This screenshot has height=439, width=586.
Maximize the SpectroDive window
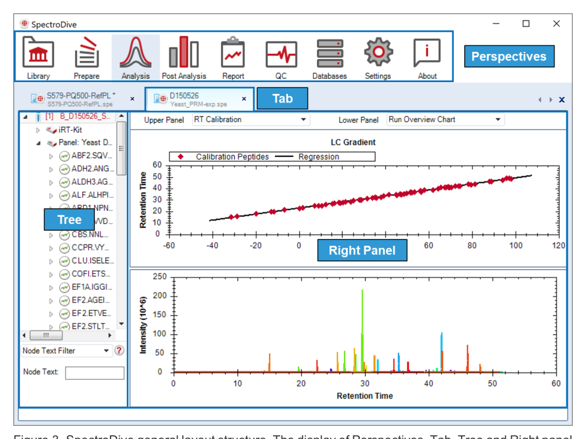[x=526, y=24]
